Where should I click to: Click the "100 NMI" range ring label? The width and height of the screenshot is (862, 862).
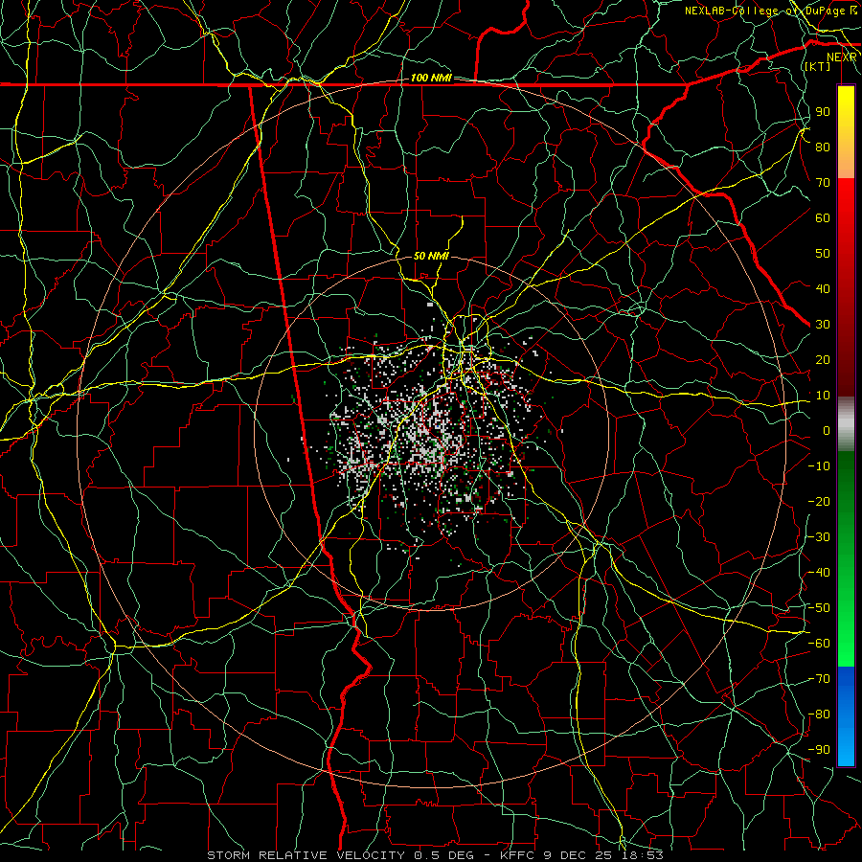[x=431, y=78]
